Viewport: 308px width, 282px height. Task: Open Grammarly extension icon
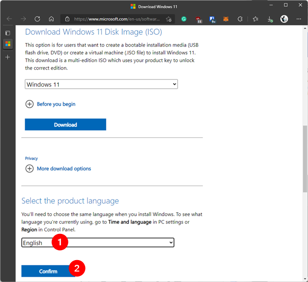pyautogui.click(x=184, y=19)
